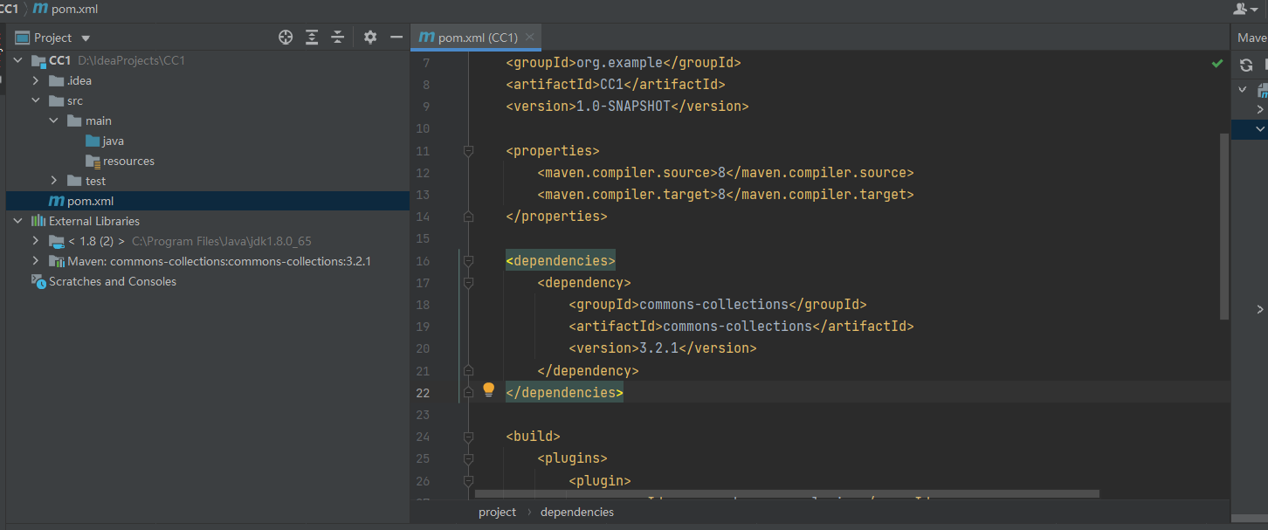Viewport: 1268px width, 530px height.
Task: Click CC1 module folder icon
Action: point(38,60)
